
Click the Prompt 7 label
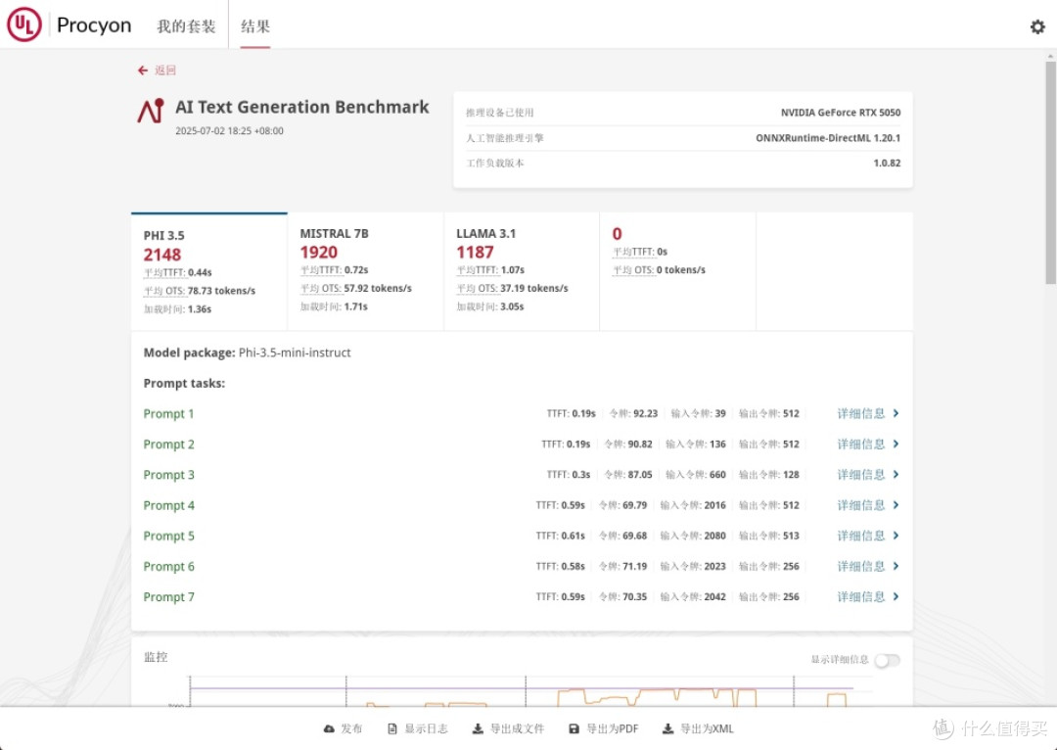(168, 597)
